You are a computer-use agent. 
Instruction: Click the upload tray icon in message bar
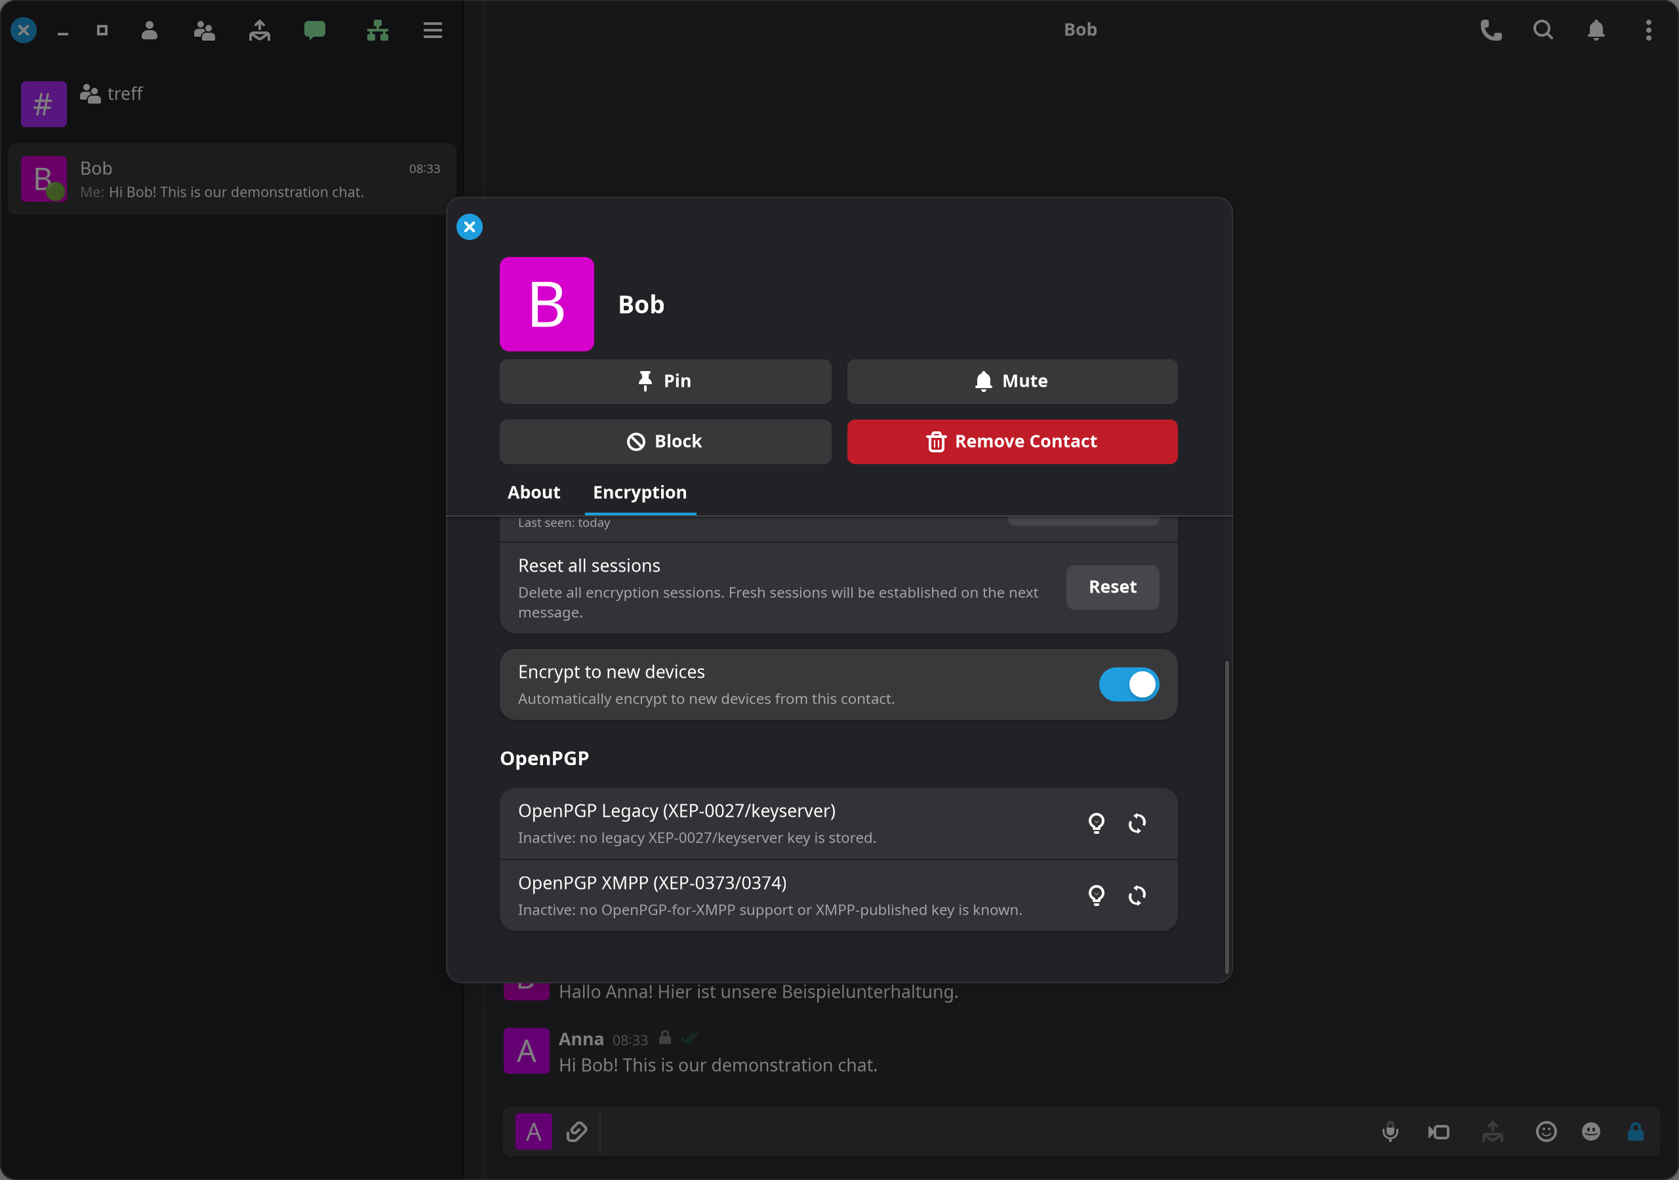(1493, 1131)
